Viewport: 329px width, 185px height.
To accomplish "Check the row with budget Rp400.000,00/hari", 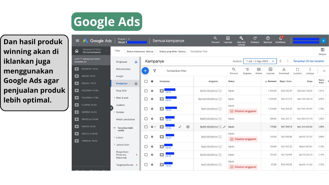I will (x=146, y=127).
